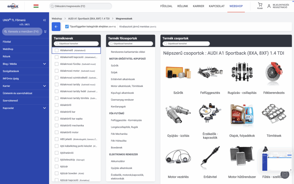This screenshot has width=294, height=184.
Task: Click the login user icon
Action: [x=269, y=6]
